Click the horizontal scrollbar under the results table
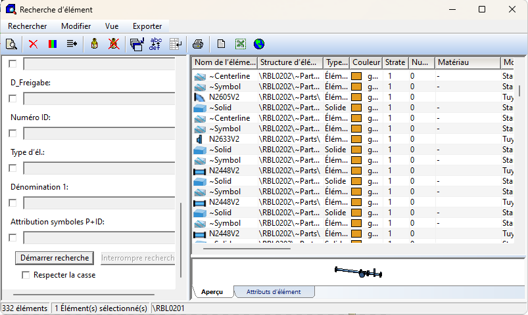The height and width of the screenshot is (315, 528). 247,249
